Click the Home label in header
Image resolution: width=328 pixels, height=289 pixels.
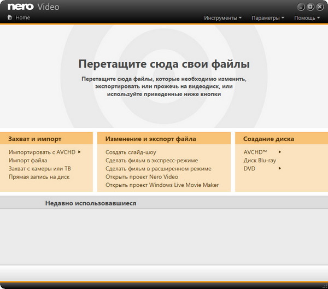click(22, 17)
